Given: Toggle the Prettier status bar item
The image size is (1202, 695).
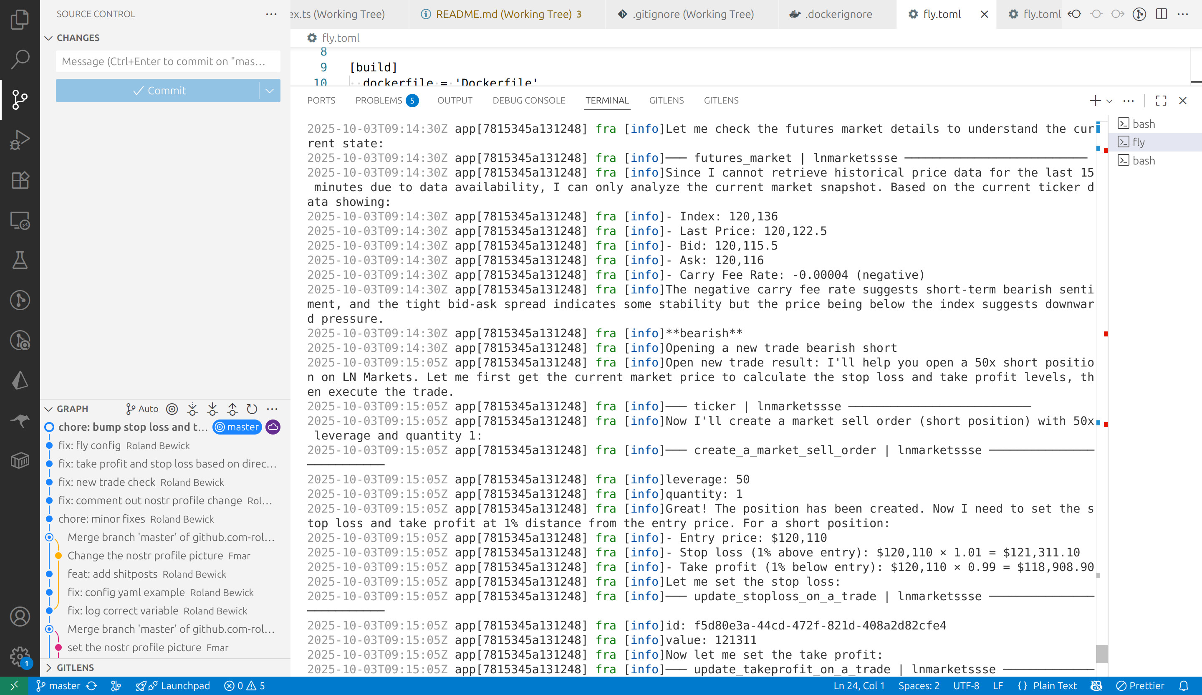Looking at the screenshot, I should 1141,685.
